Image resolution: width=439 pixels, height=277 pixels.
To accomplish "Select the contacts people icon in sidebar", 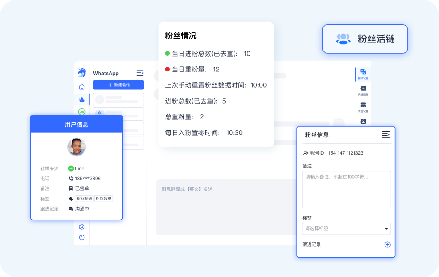I will coord(82,99).
